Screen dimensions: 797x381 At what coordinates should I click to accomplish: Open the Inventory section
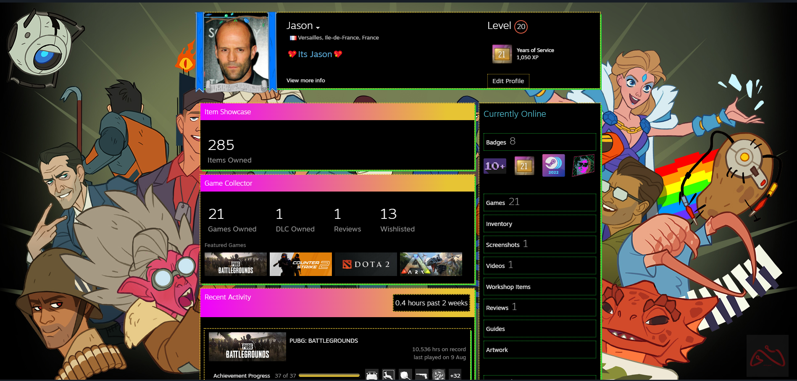(x=499, y=224)
